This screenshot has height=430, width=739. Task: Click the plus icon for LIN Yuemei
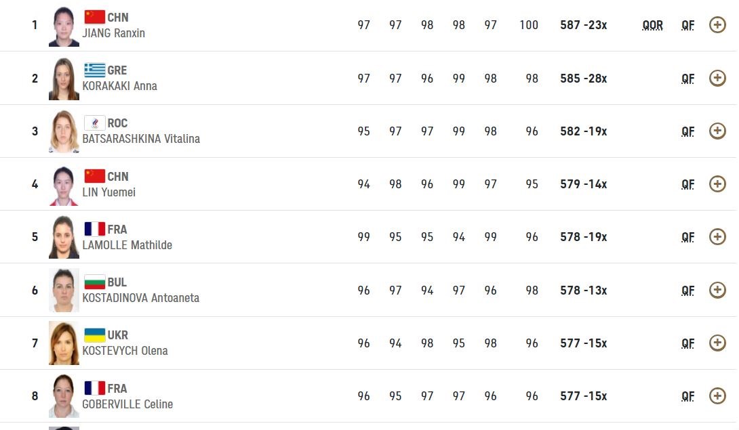pos(717,184)
